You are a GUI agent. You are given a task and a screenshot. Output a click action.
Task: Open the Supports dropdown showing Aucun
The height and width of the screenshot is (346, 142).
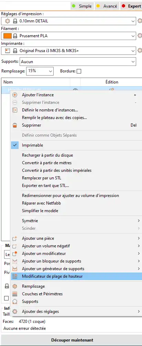[x=78, y=61]
